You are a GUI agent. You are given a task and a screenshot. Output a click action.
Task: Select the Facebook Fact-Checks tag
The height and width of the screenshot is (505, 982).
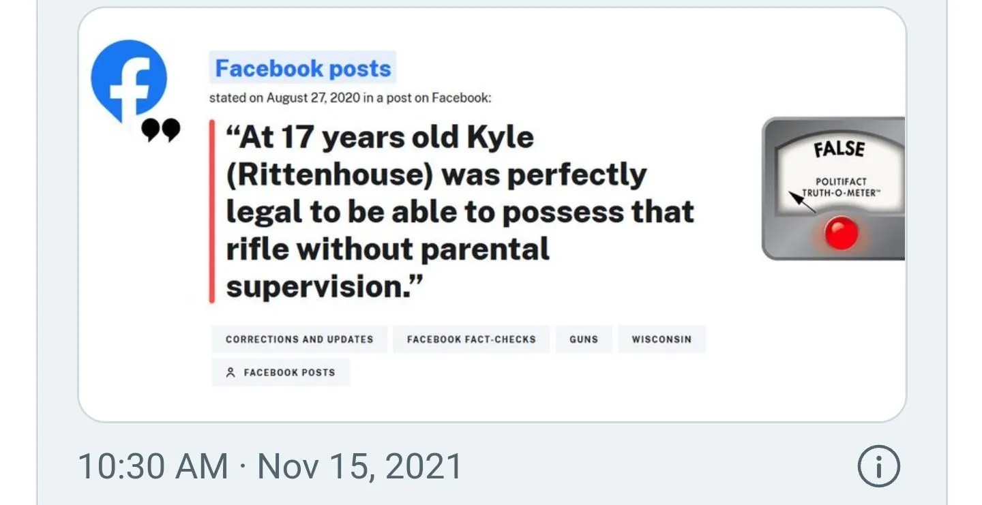click(x=471, y=339)
